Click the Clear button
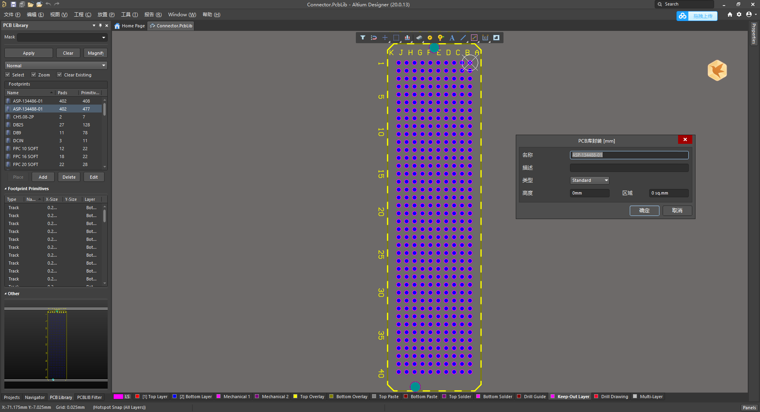760x412 pixels. [x=68, y=53]
